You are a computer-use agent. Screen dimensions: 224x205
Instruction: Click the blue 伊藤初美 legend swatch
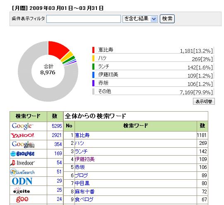[93, 75]
